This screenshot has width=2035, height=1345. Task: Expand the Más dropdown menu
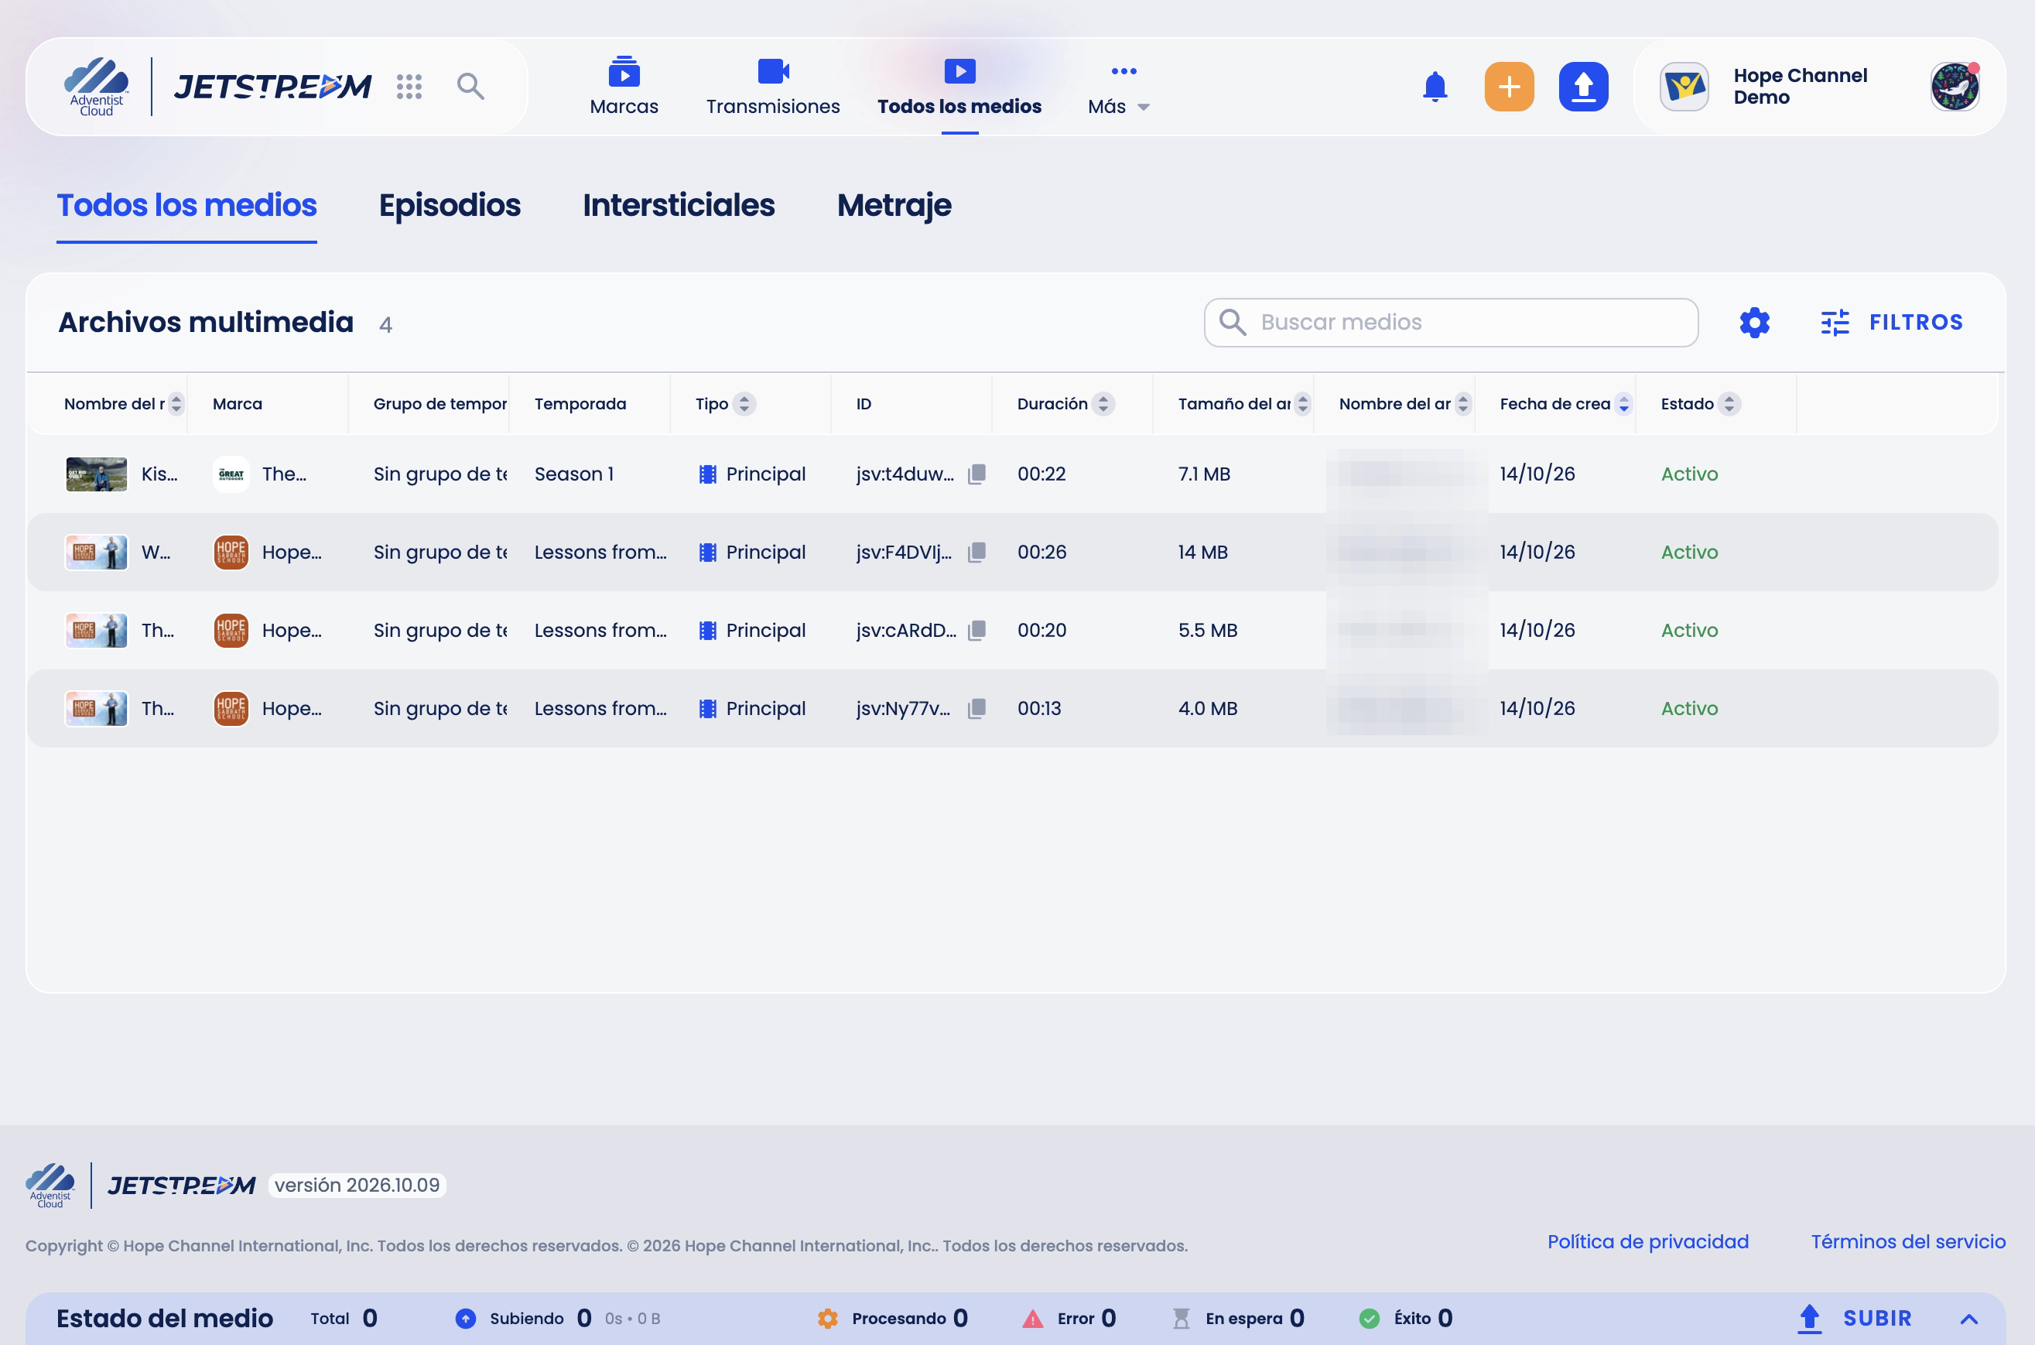1118,87
